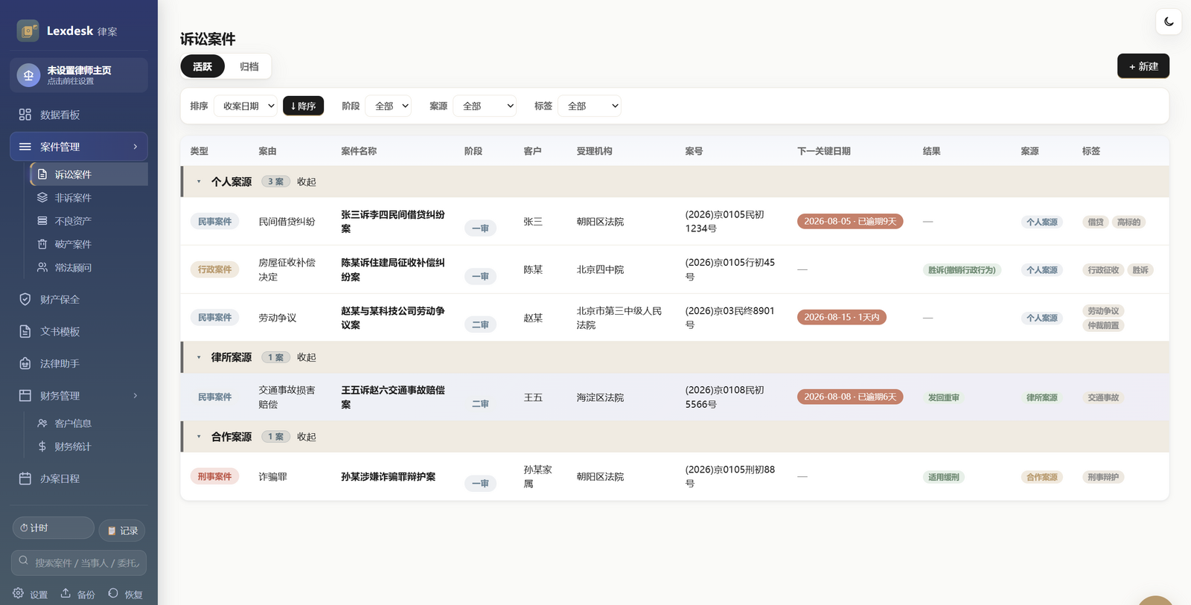This screenshot has height=605, width=1191.
Task: Open case 孙某涉嫌诈骗罪辩护案
Action: (x=389, y=476)
